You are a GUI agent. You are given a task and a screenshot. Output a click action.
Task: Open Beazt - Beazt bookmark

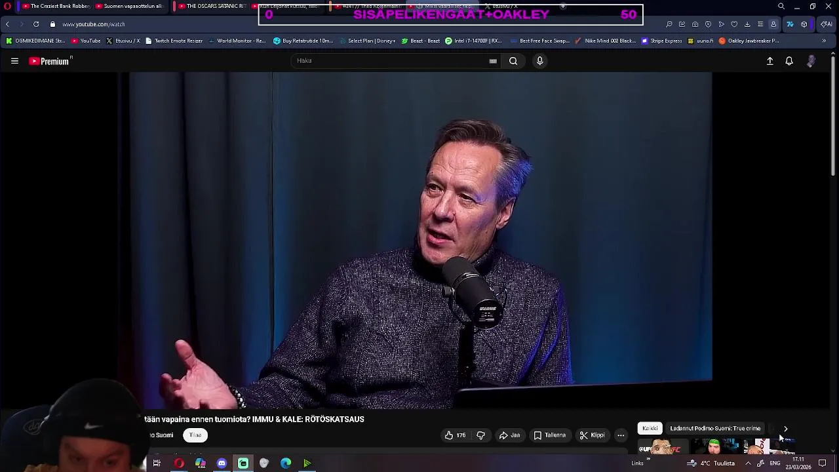[x=420, y=41]
